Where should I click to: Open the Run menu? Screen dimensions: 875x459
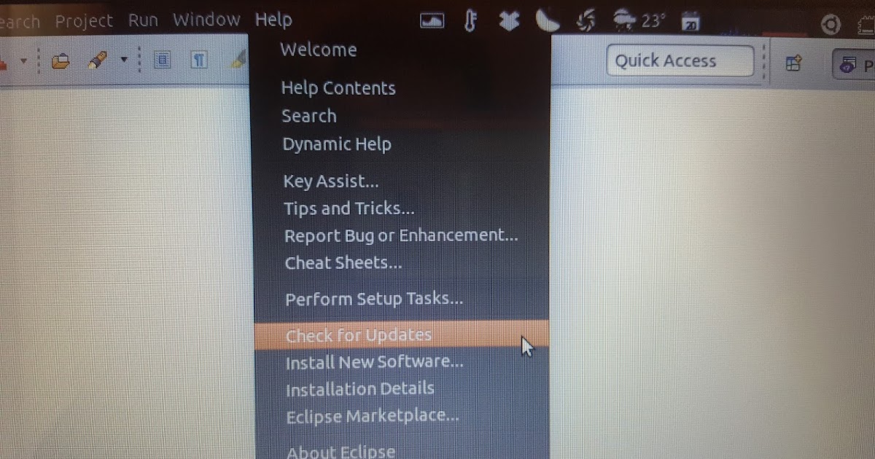pyautogui.click(x=143, y=20)
